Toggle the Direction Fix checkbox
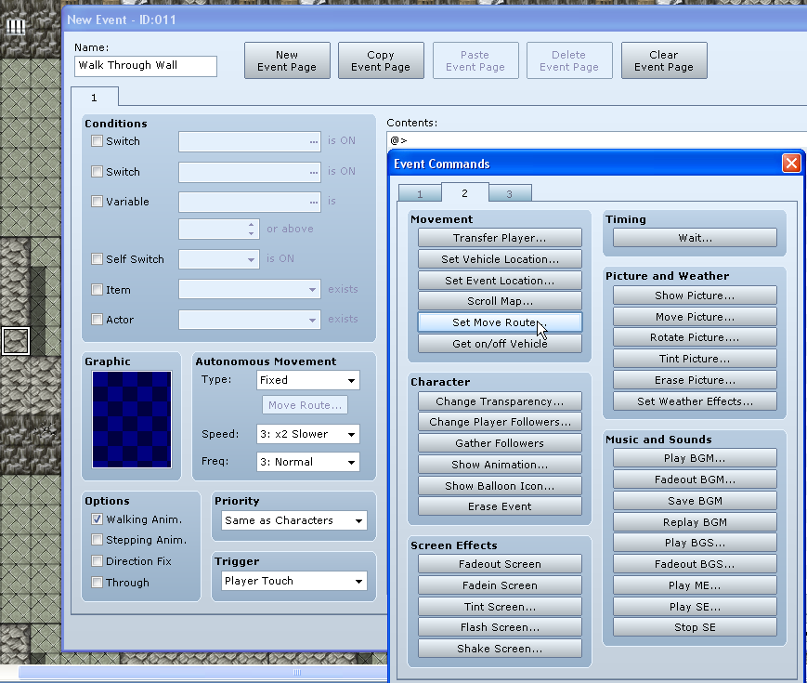The height and width of the screenshot is (683, 807). [x=98, y=561]
